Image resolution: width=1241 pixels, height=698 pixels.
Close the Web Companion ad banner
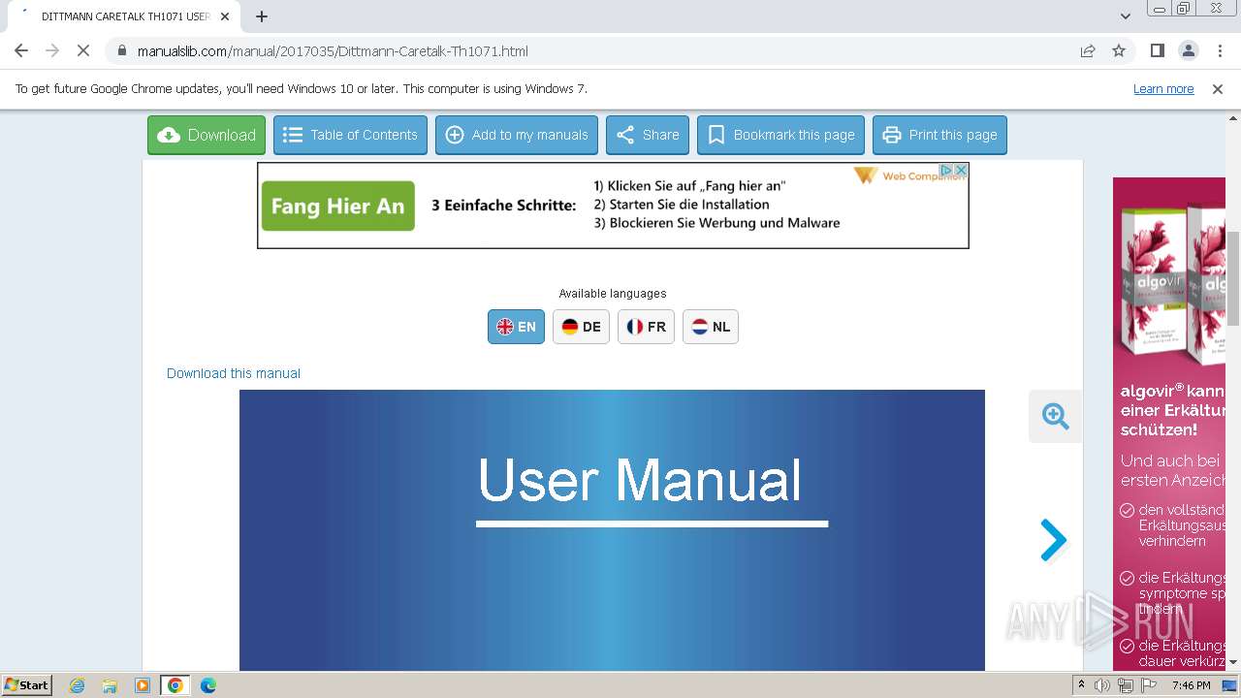(x=961, y=170)
